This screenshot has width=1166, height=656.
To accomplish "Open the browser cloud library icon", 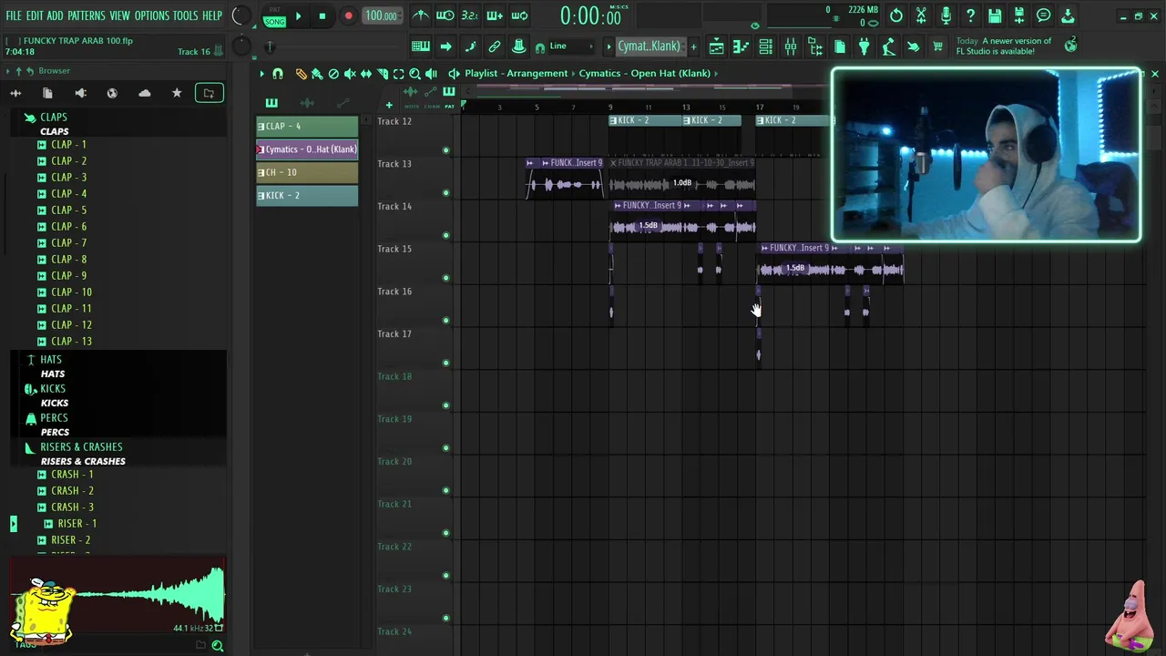I will (145, 93).
